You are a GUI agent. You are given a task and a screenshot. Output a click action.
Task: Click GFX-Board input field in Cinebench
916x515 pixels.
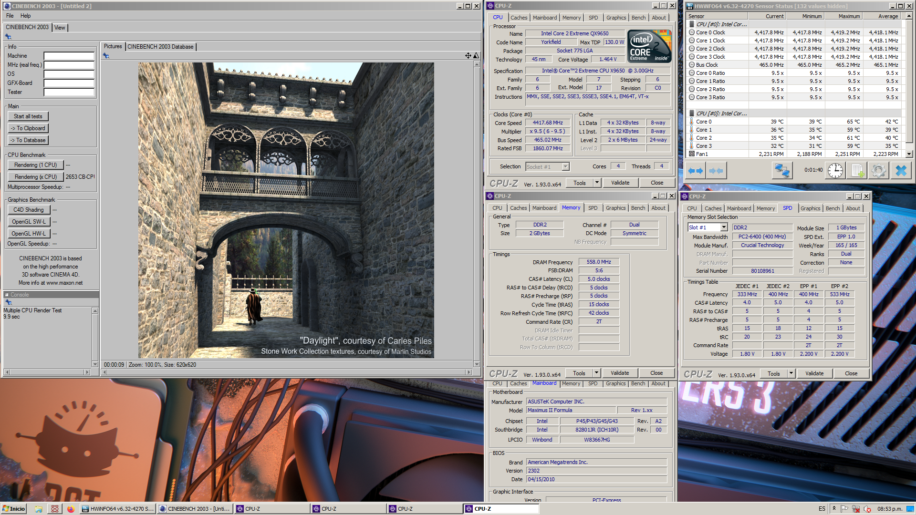[69, 83]
